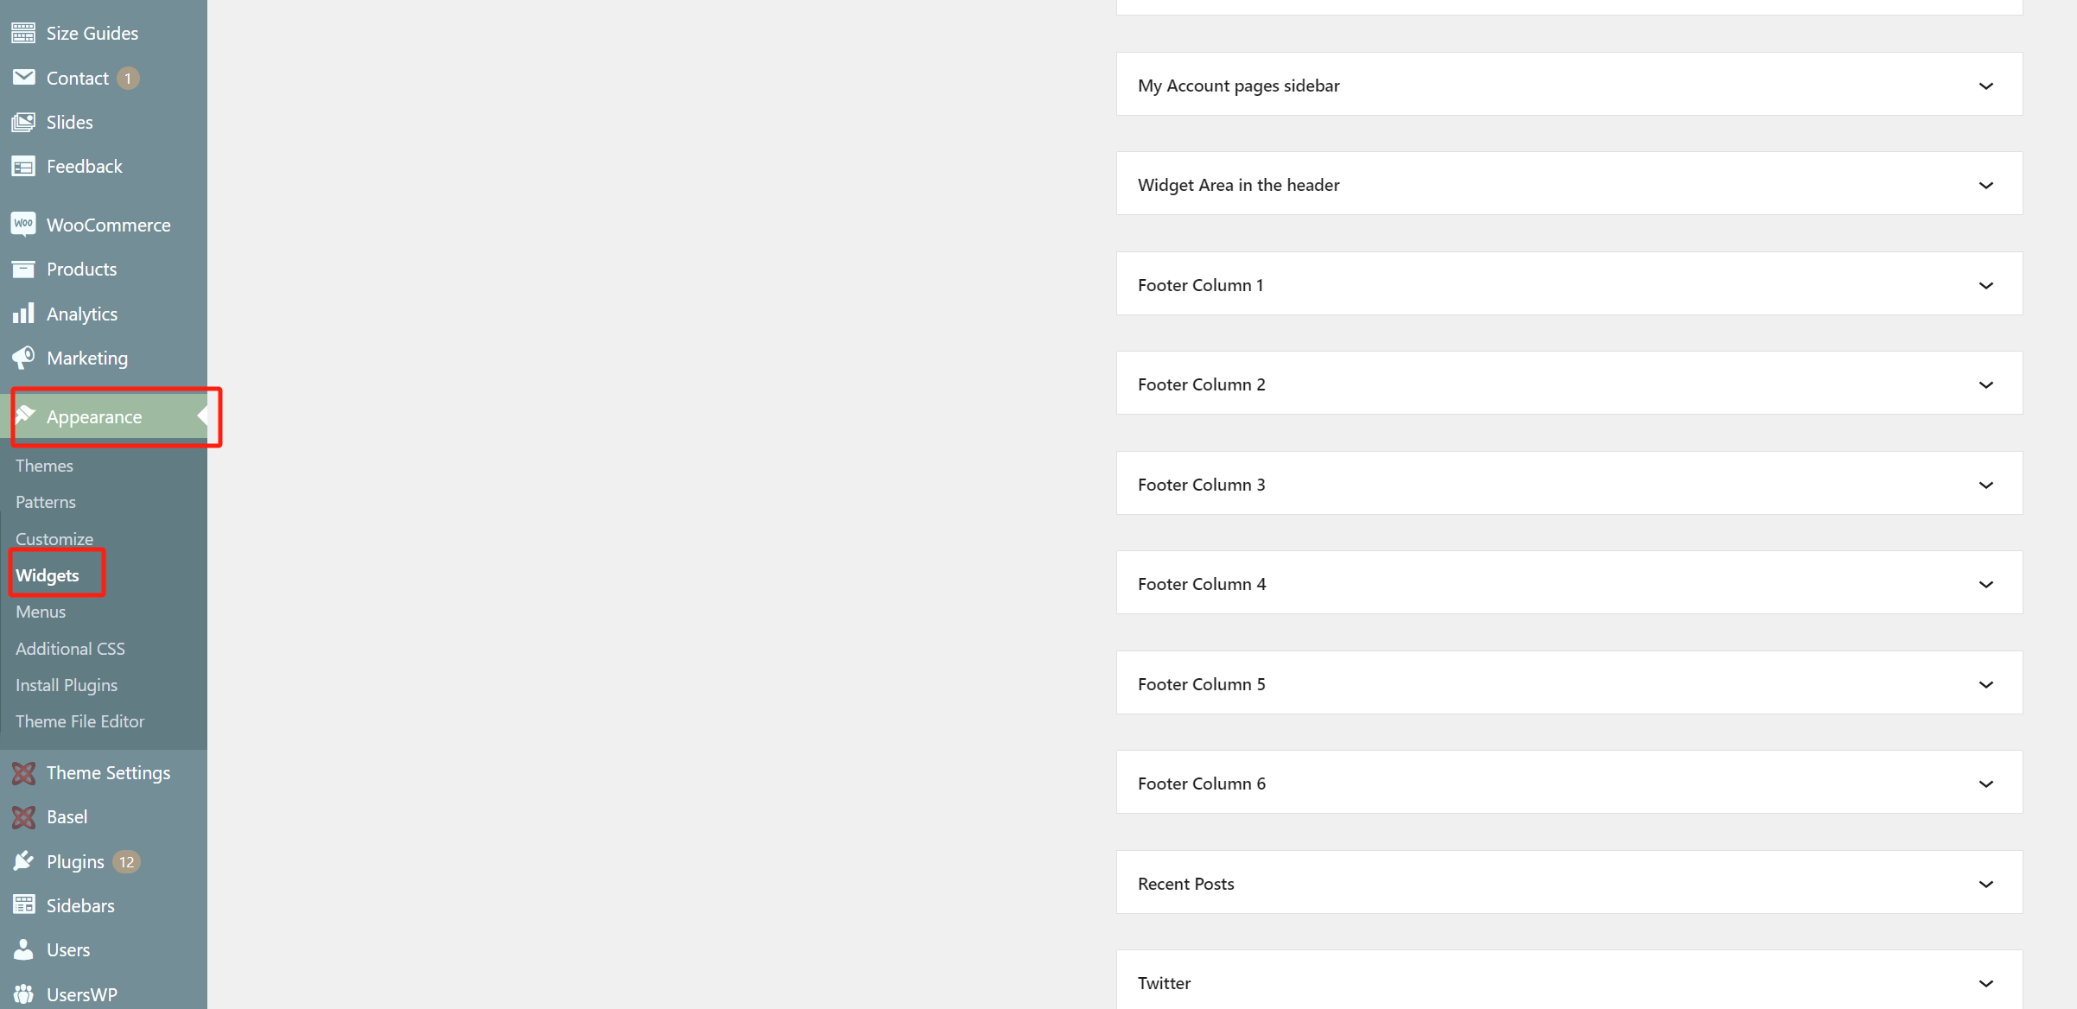The image size is (2077, 1009).
Task: Expand Widget Area in the header chevron
Action: point(1985,185)
